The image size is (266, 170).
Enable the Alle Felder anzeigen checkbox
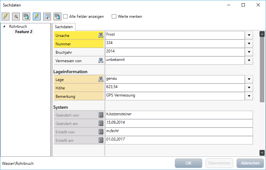click(x=65, y=17)
